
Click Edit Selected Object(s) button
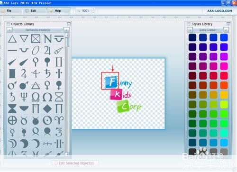click(75, 163)
